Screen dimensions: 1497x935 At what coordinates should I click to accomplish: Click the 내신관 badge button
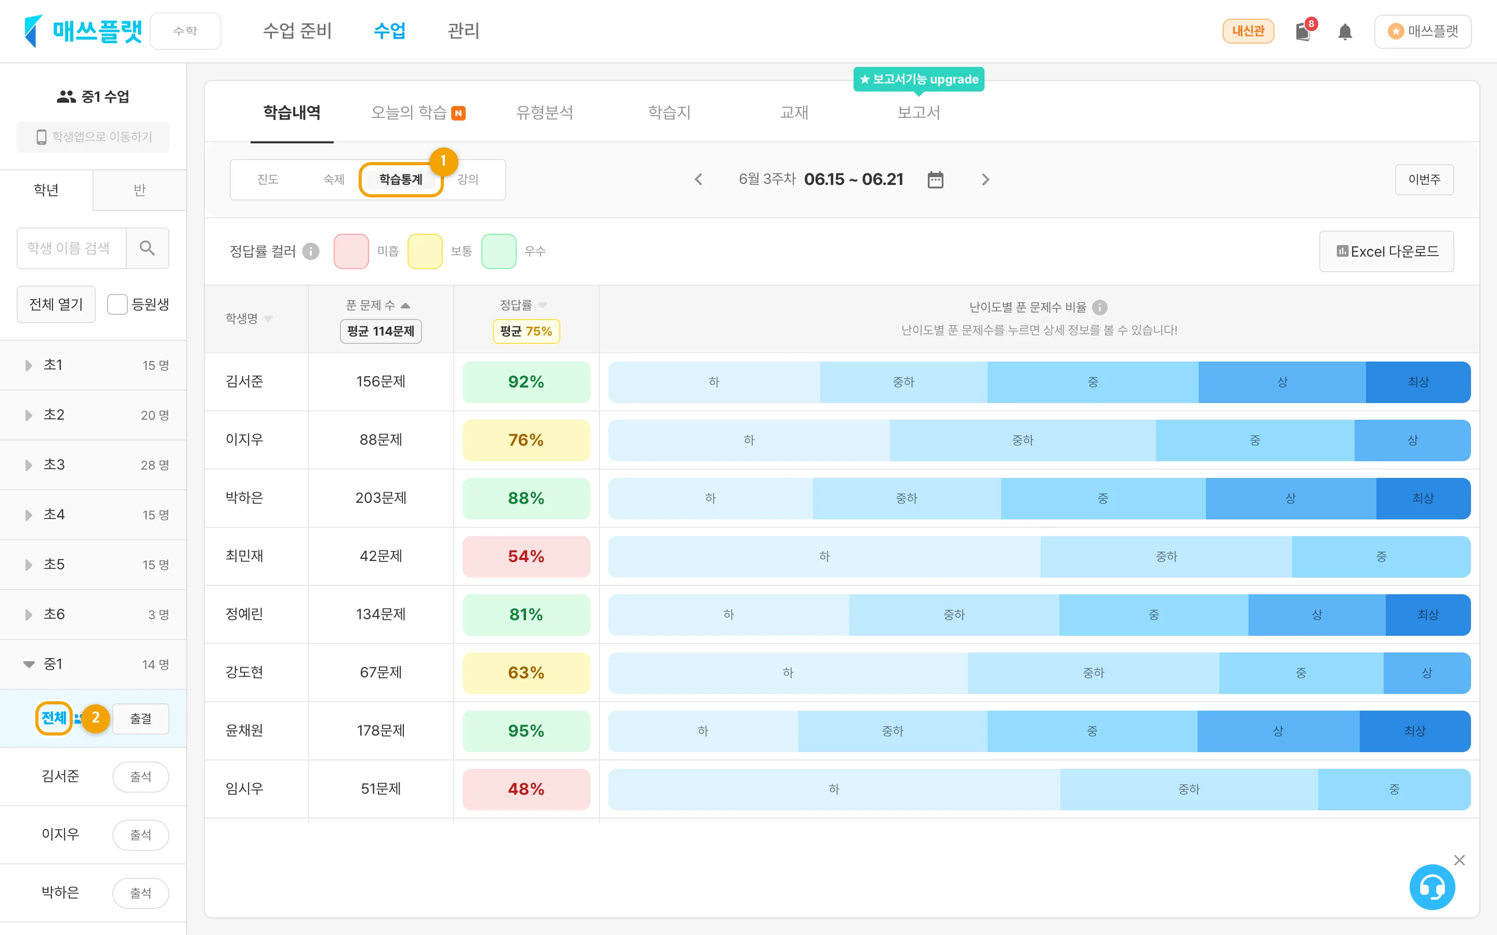click(x=1249, y=31)
